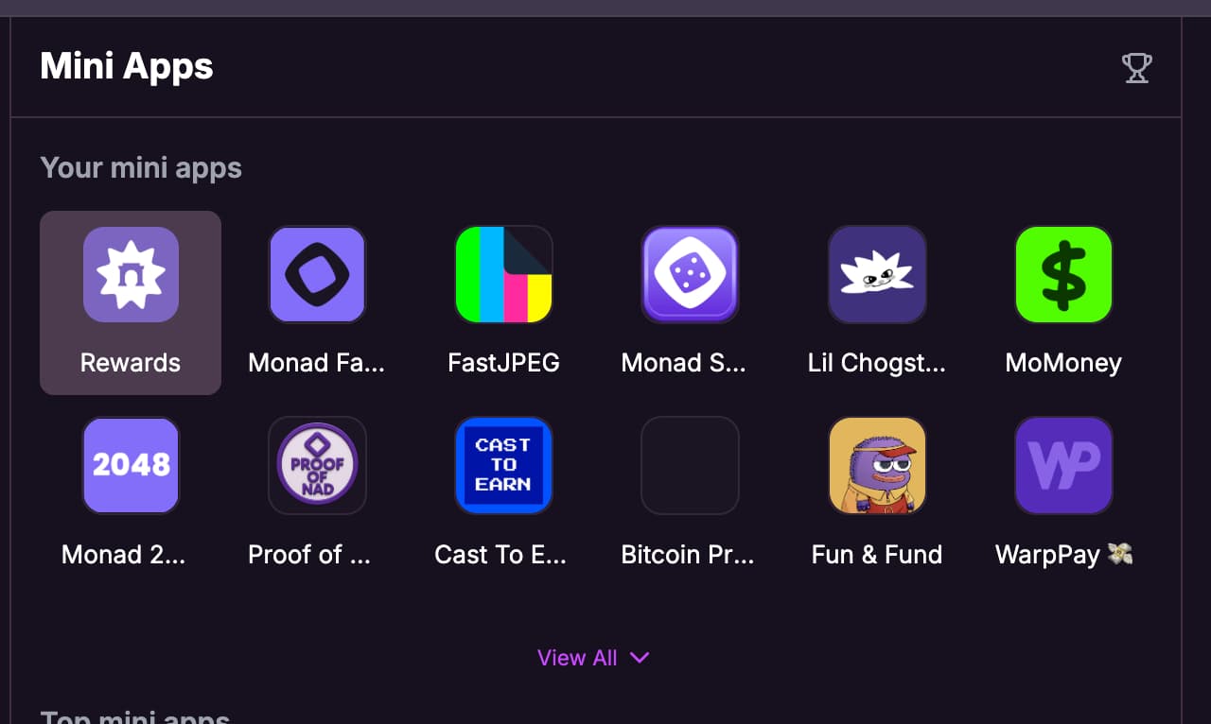Launch the Monad 2048 game icon

(x=131, y=466)
